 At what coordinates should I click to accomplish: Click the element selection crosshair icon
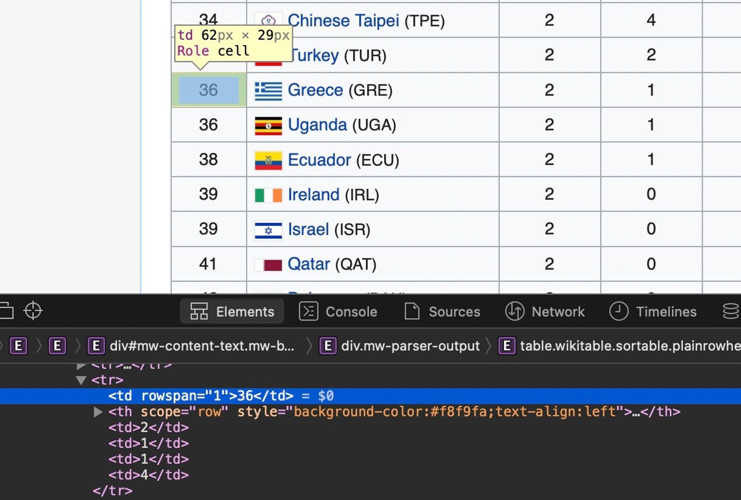point(33,311)
